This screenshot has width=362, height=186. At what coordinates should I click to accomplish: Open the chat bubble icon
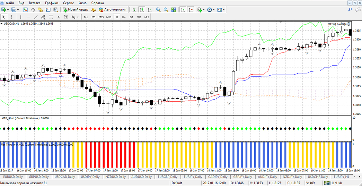pos(358,10)
